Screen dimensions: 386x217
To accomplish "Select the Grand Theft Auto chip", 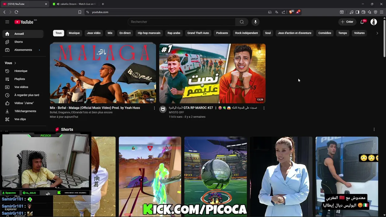I will (198, 33).
